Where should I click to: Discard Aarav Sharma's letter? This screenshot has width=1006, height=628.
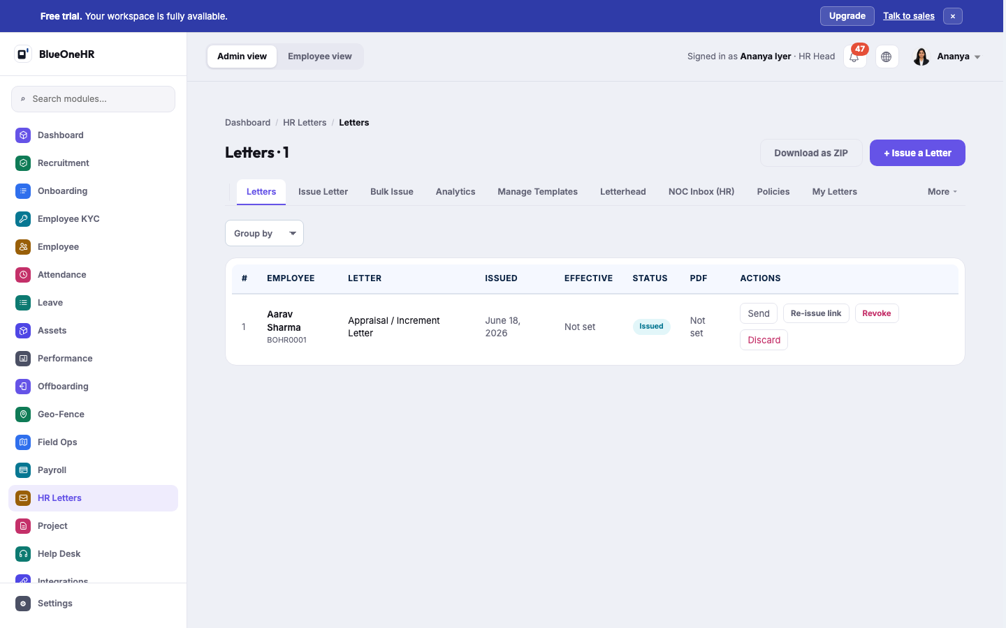point(764,340)
